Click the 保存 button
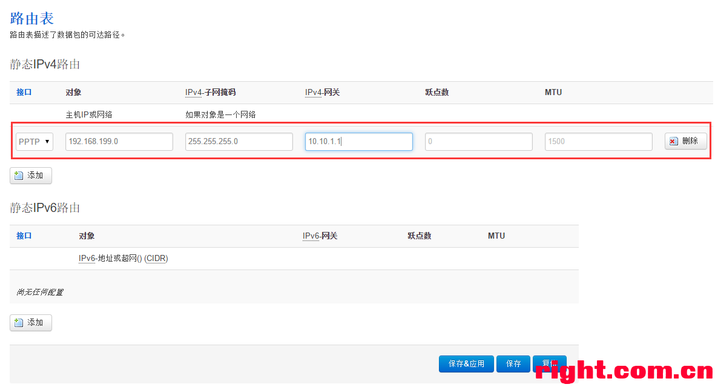This screenshot has height=387, width=715. pos(513,364)
